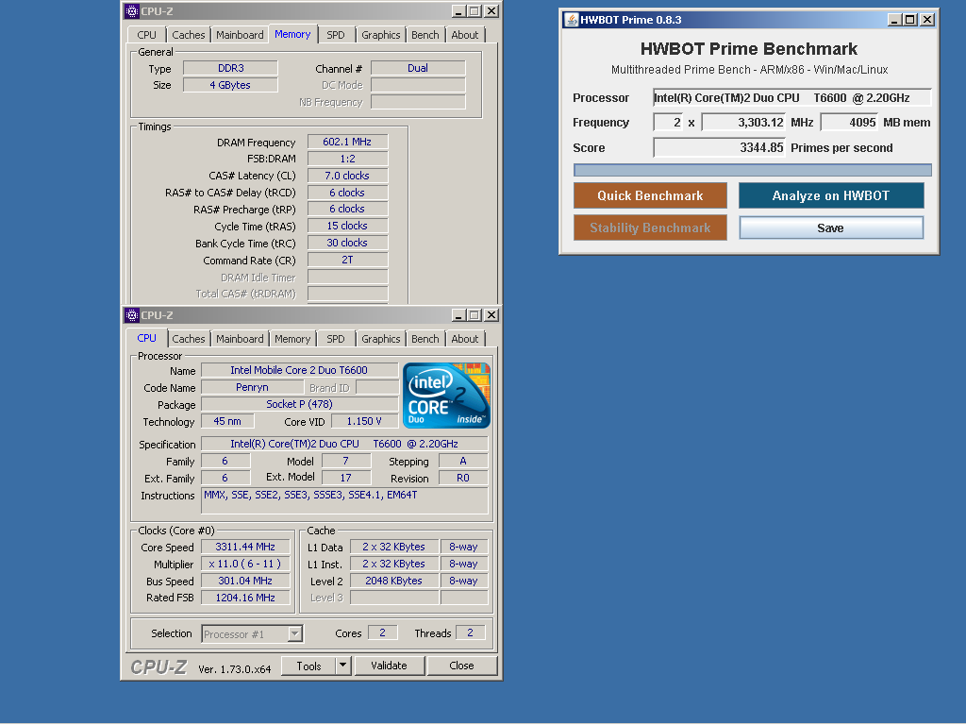The image size is (966, 725).
Task: Open the SPD tab in the upper CPU-Z window
Action: tap(336, 35)
